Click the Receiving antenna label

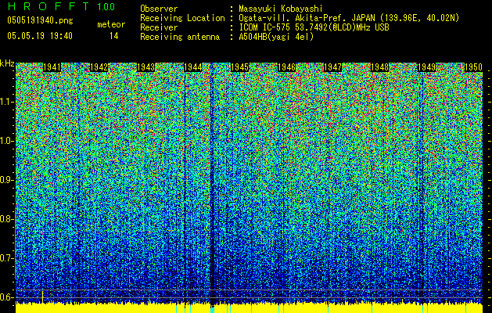180,37
